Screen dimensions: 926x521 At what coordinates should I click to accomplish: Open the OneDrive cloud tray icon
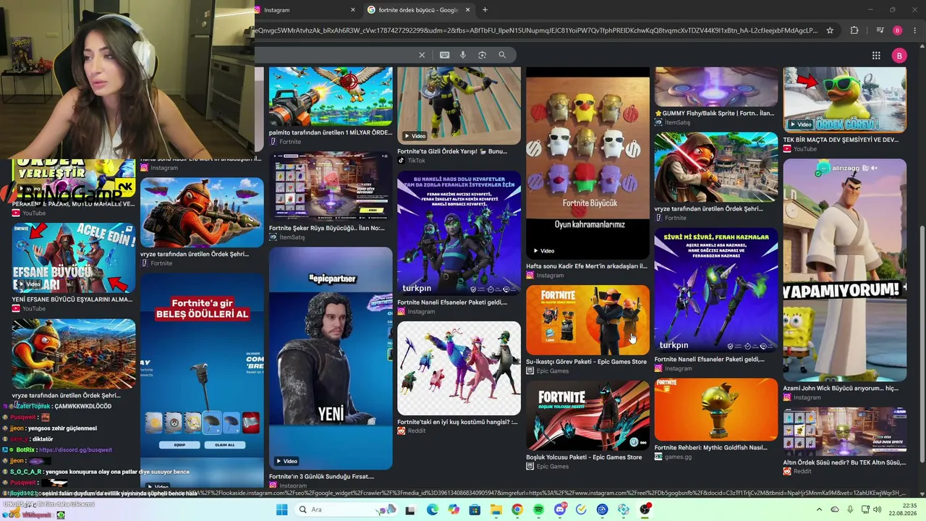(835, 509)
